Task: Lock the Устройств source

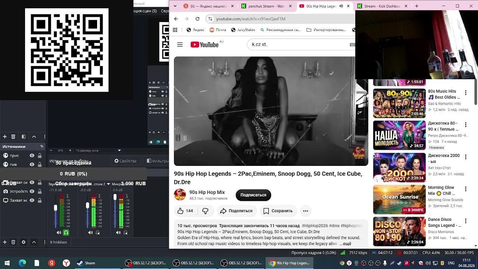Action: point(40,191)
